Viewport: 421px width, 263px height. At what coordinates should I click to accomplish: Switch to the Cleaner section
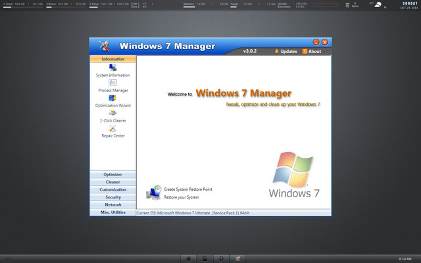pyautogui.click(x=112, y=182)
